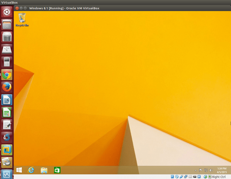The image size is (231, 179).
Task: Click the media player device launcher icon
Action: [x=7, y=62]
